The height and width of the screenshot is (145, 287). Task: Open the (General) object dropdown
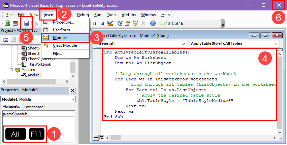point(183,44)
